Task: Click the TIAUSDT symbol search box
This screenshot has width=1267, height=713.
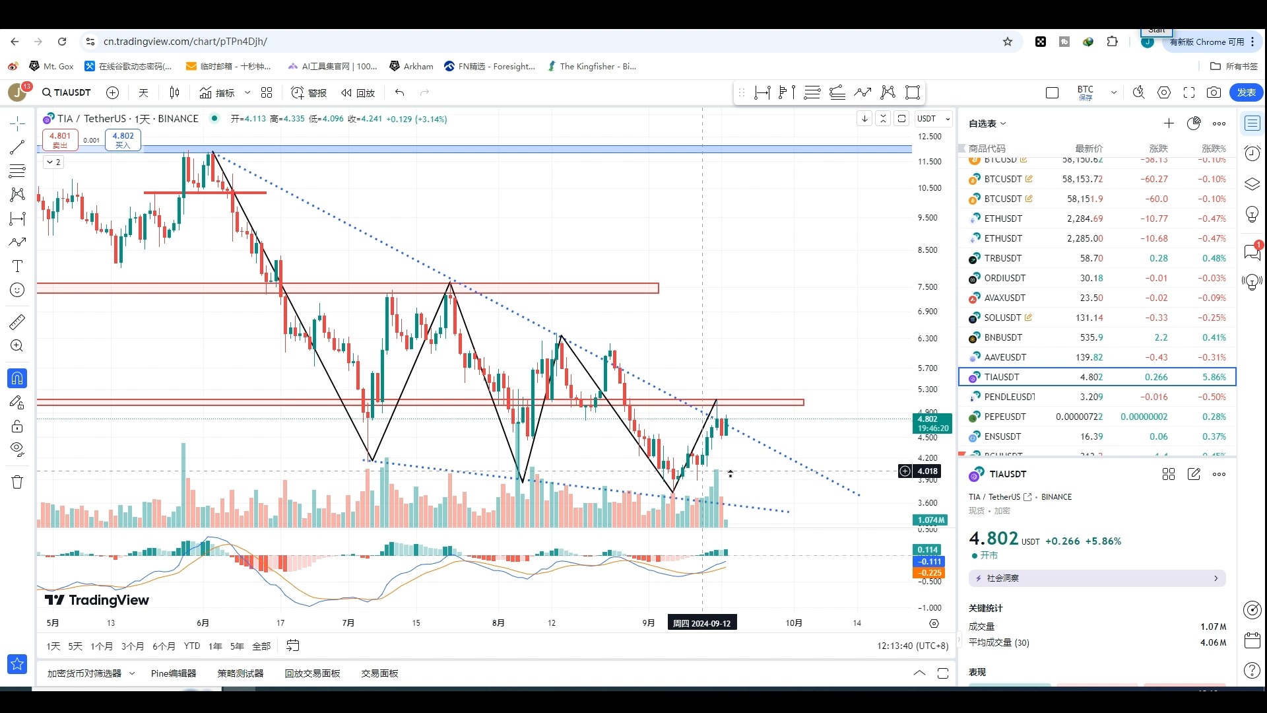Action: pos(67,92)
